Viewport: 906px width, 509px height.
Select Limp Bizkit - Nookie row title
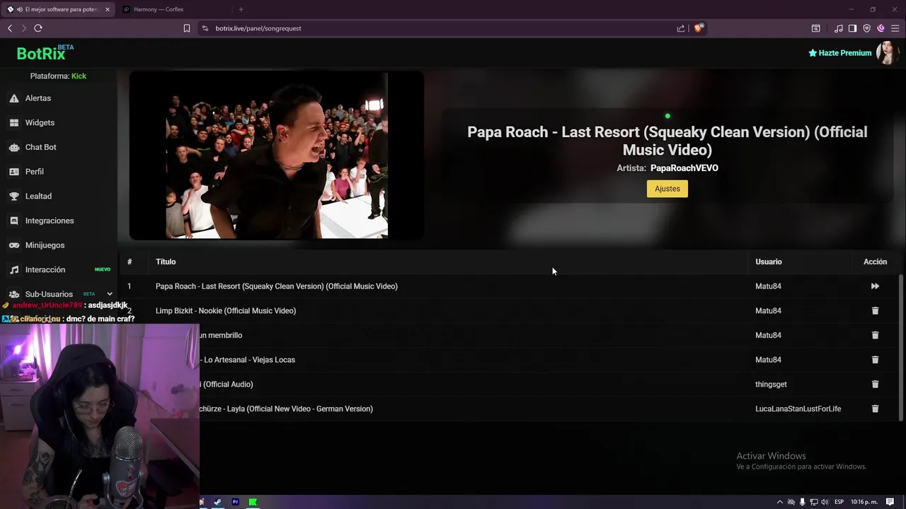(x=226, y=311)
